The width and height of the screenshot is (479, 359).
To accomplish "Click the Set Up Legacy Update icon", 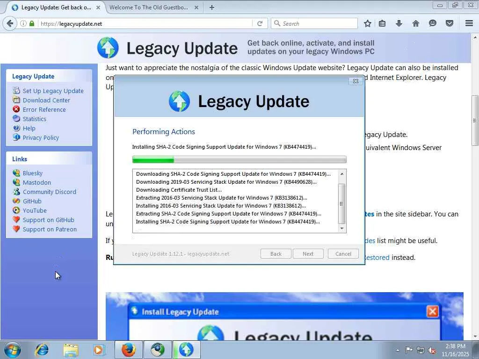I will (x=16, y=90).
